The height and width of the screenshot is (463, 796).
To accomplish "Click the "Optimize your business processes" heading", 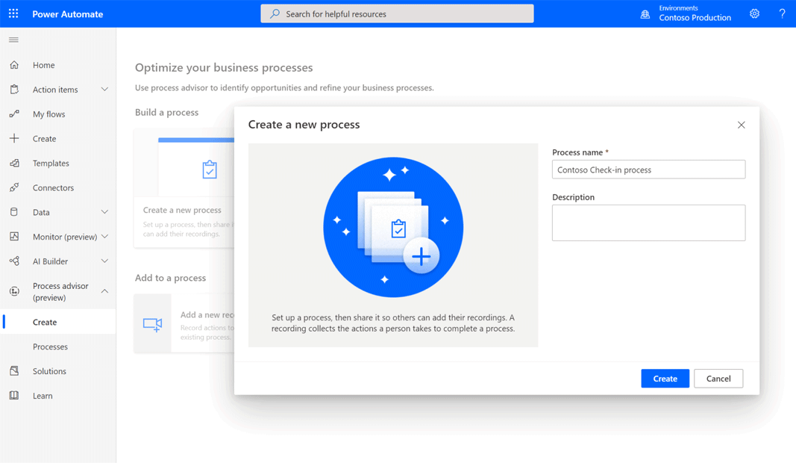I will click(224, 68).
